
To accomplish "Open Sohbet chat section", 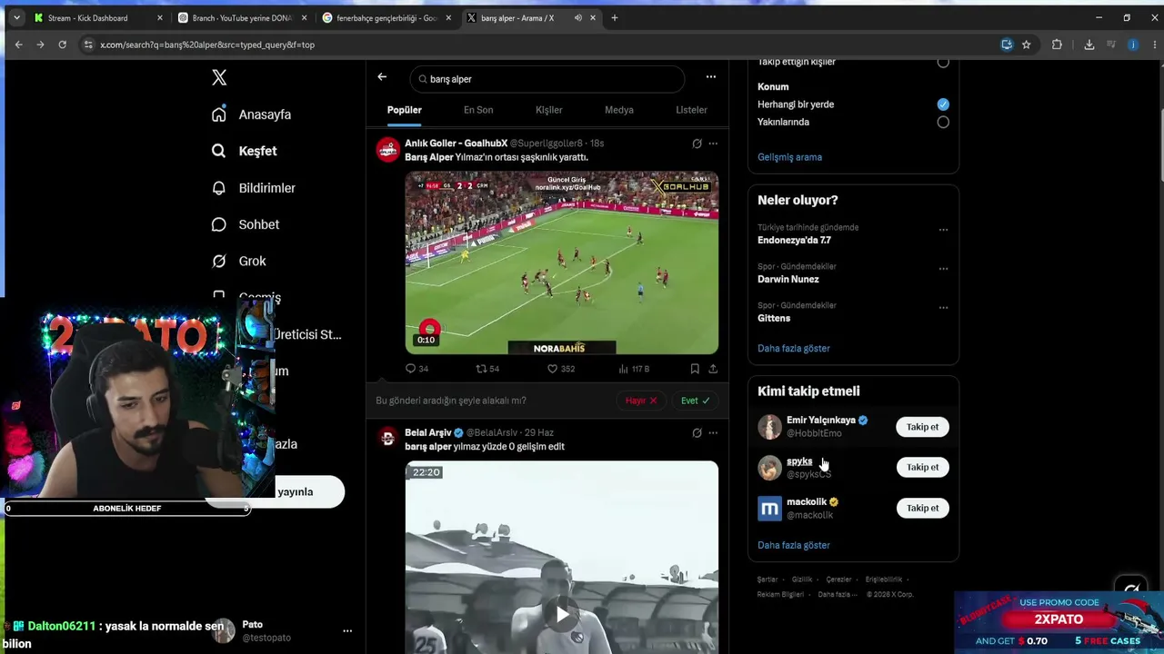I will click(245, 224).
